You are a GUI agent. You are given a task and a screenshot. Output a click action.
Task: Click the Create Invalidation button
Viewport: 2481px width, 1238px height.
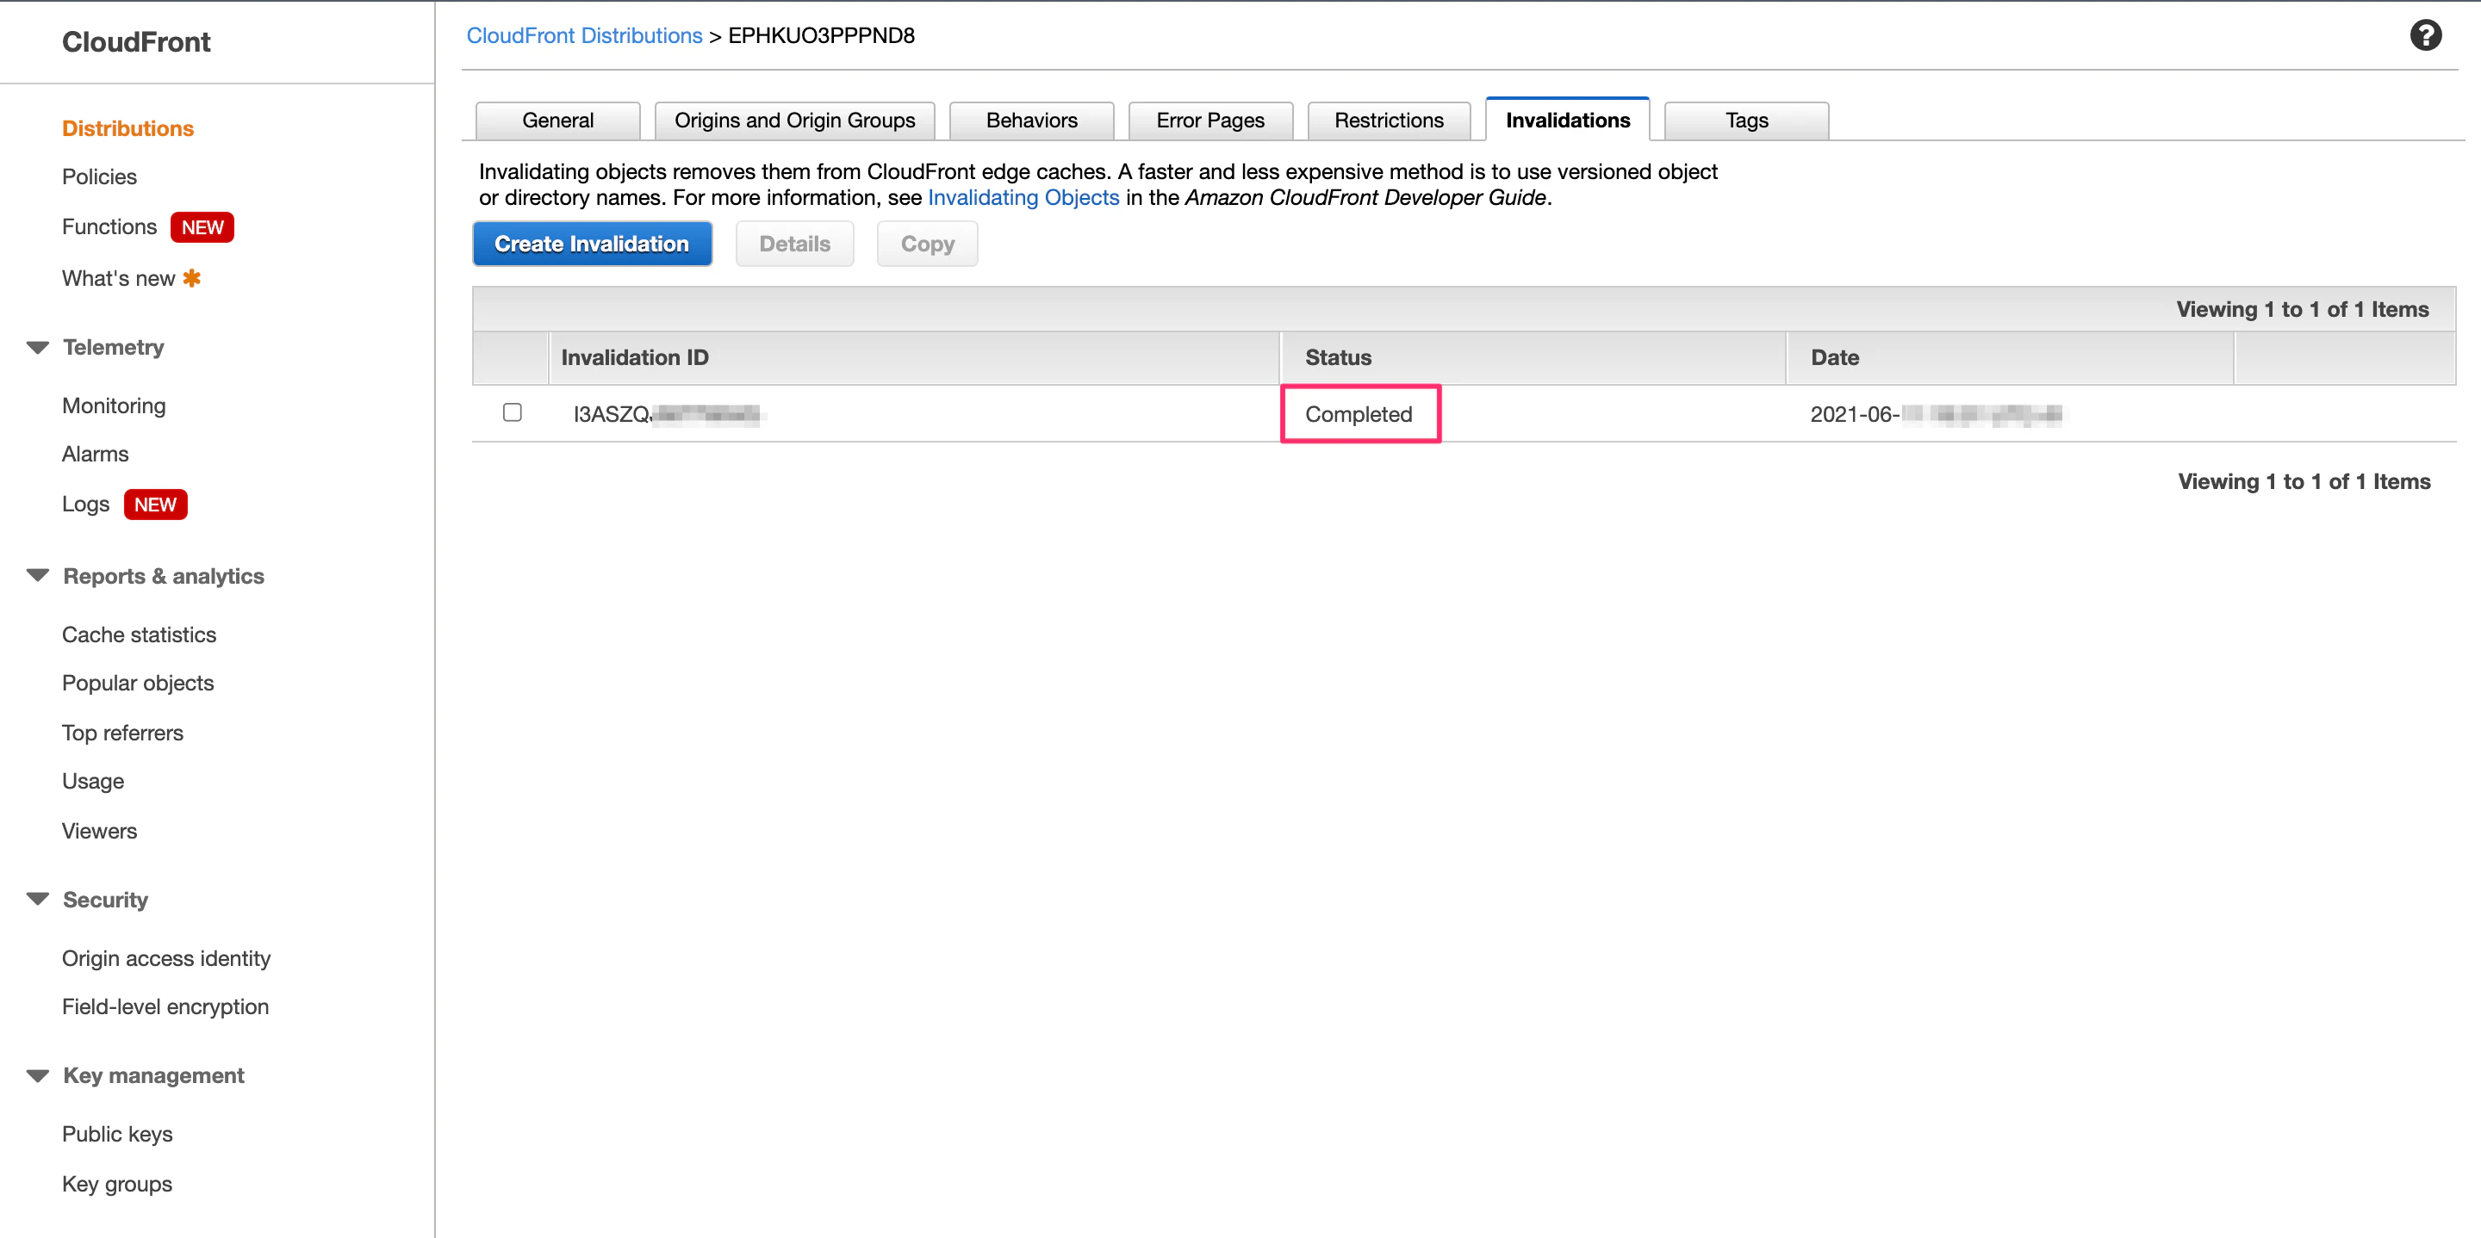pos(593,244)
